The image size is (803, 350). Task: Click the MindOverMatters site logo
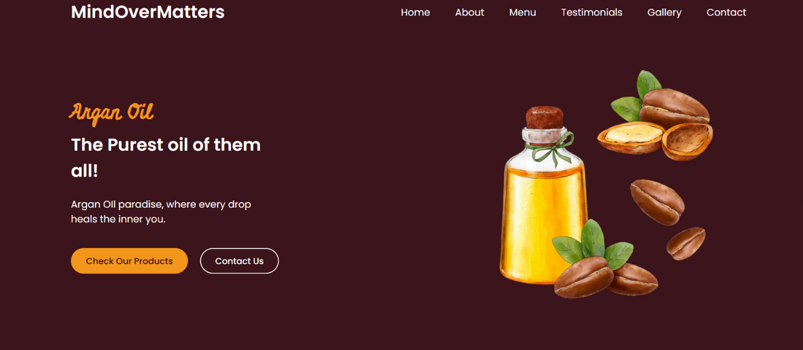tap(148, 12)
